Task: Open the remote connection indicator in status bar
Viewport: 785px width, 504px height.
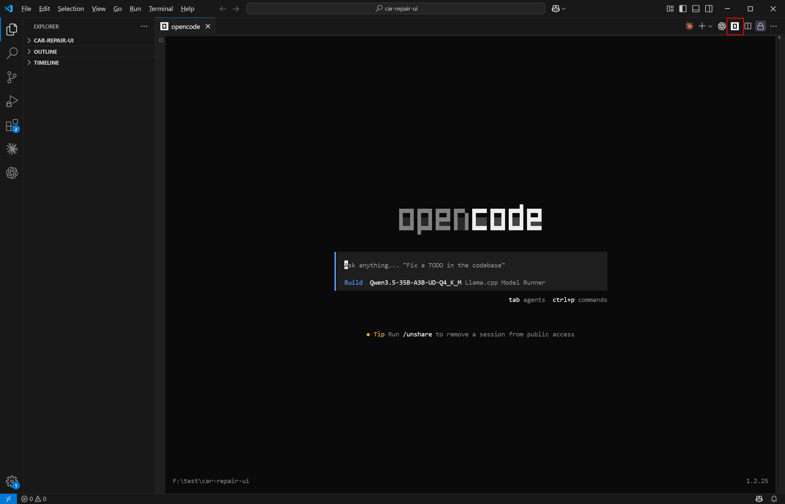Action: (x=9, y=499)
